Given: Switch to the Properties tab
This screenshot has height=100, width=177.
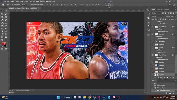Looking at the screenshot, I should [160, 9].
